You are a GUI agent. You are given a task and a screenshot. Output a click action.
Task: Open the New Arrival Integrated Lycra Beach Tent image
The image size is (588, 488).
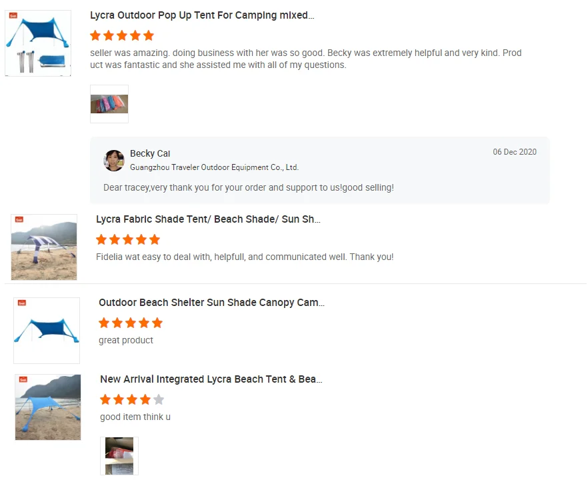click(48, 407)
